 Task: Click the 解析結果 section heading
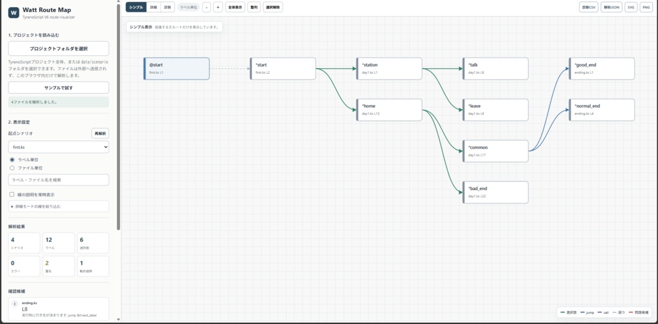[x=16, y=226]
